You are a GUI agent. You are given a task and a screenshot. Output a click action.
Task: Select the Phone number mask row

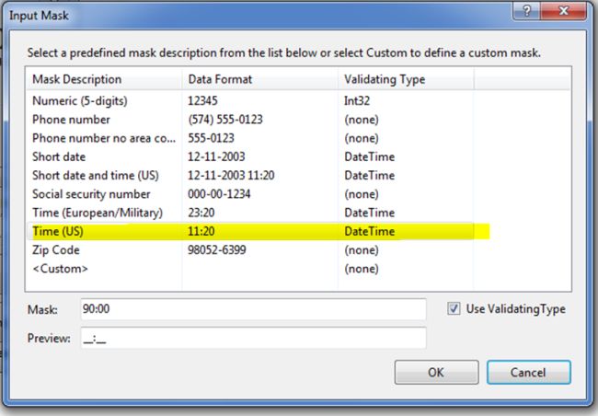[x=71, y=120]
